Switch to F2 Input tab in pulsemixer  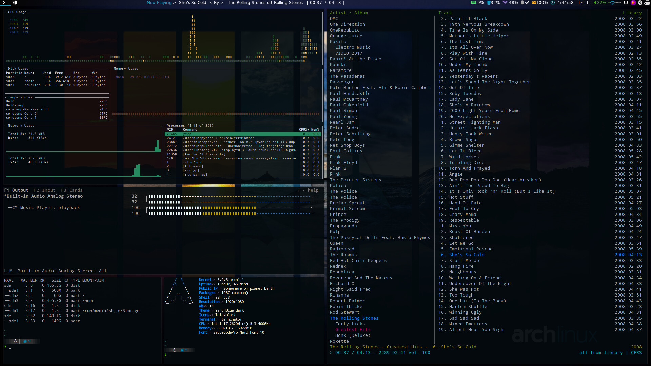click(x=44, y=190)
